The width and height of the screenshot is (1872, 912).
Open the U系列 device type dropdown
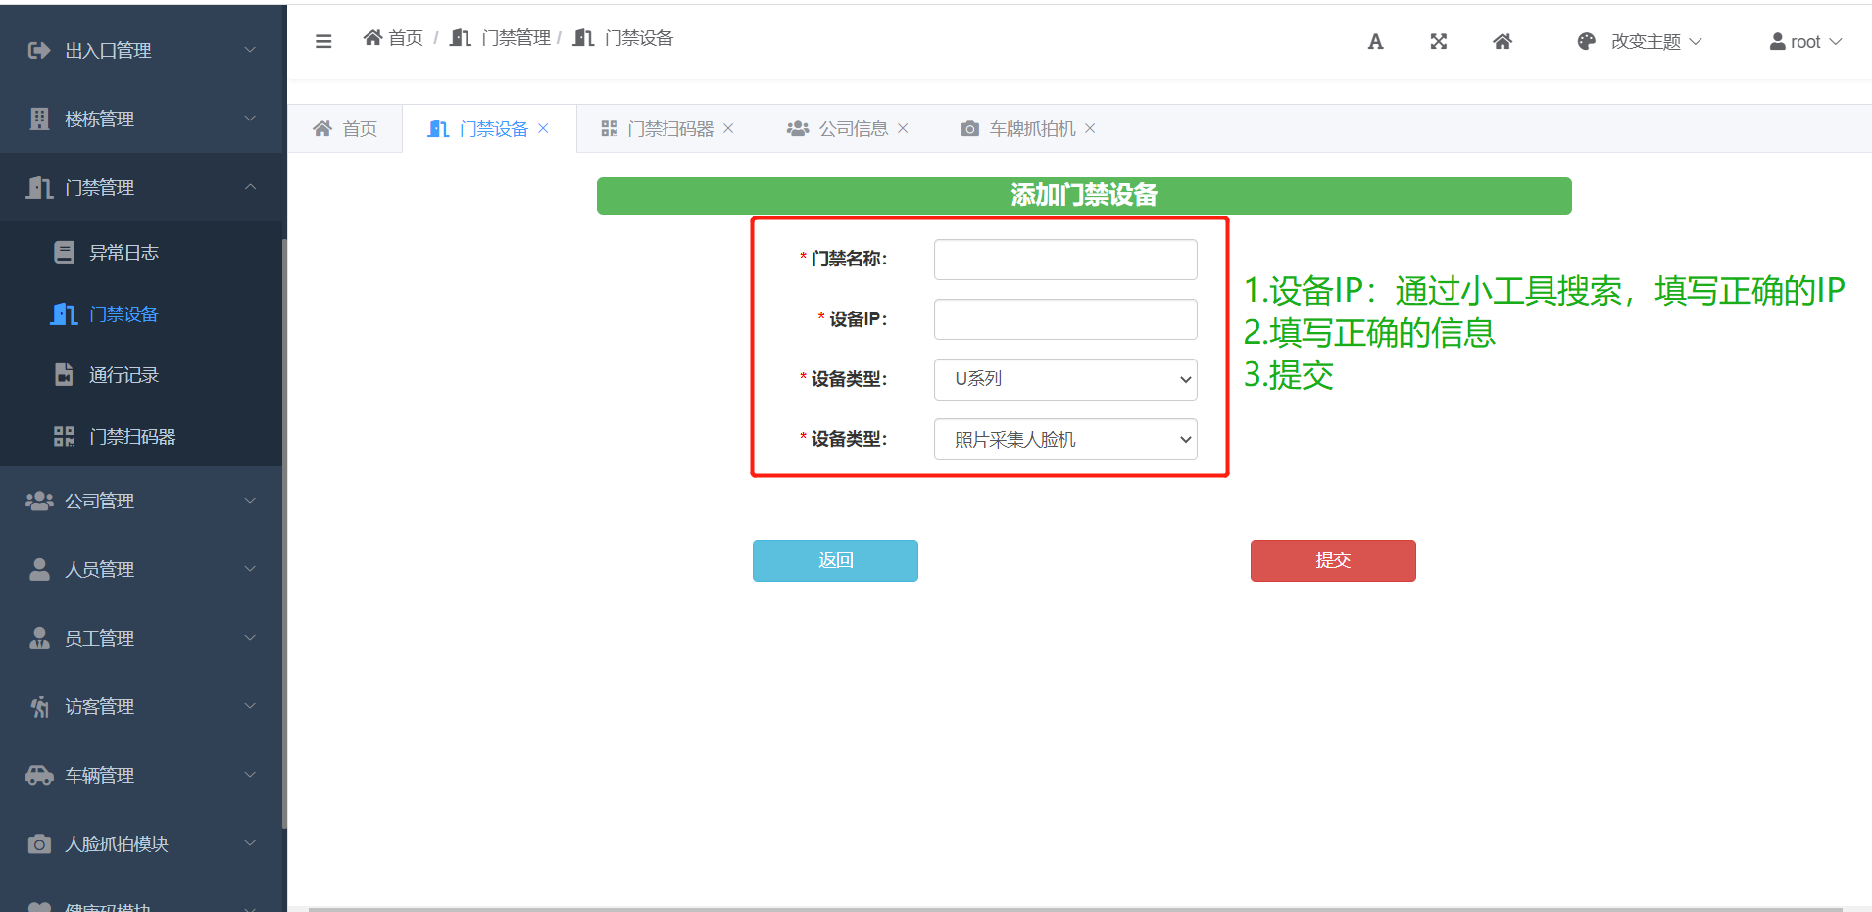click(1065, 379)
